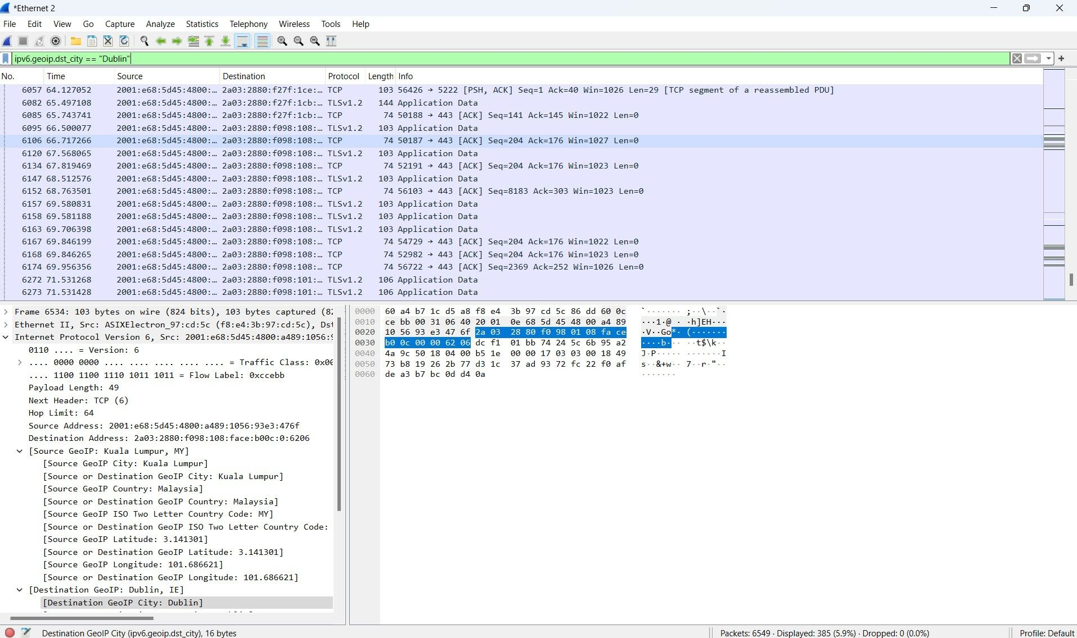Collapse the Source GeoIP tree node
This screenshot has width=1077, height=638.
(x=20, y=451)
